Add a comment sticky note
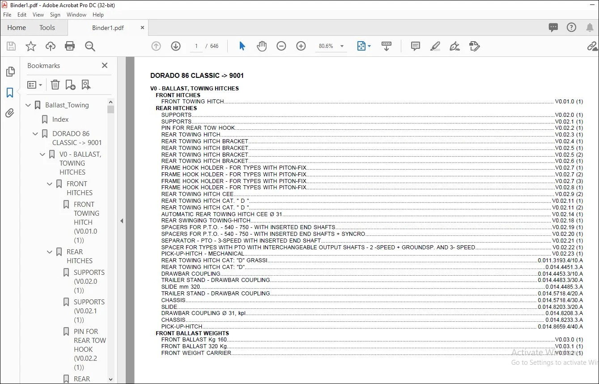Viewport: 599px width, 384px height. tap(416, 46)
